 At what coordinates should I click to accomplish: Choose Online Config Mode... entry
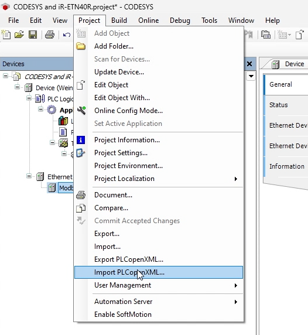pos(159,111)
